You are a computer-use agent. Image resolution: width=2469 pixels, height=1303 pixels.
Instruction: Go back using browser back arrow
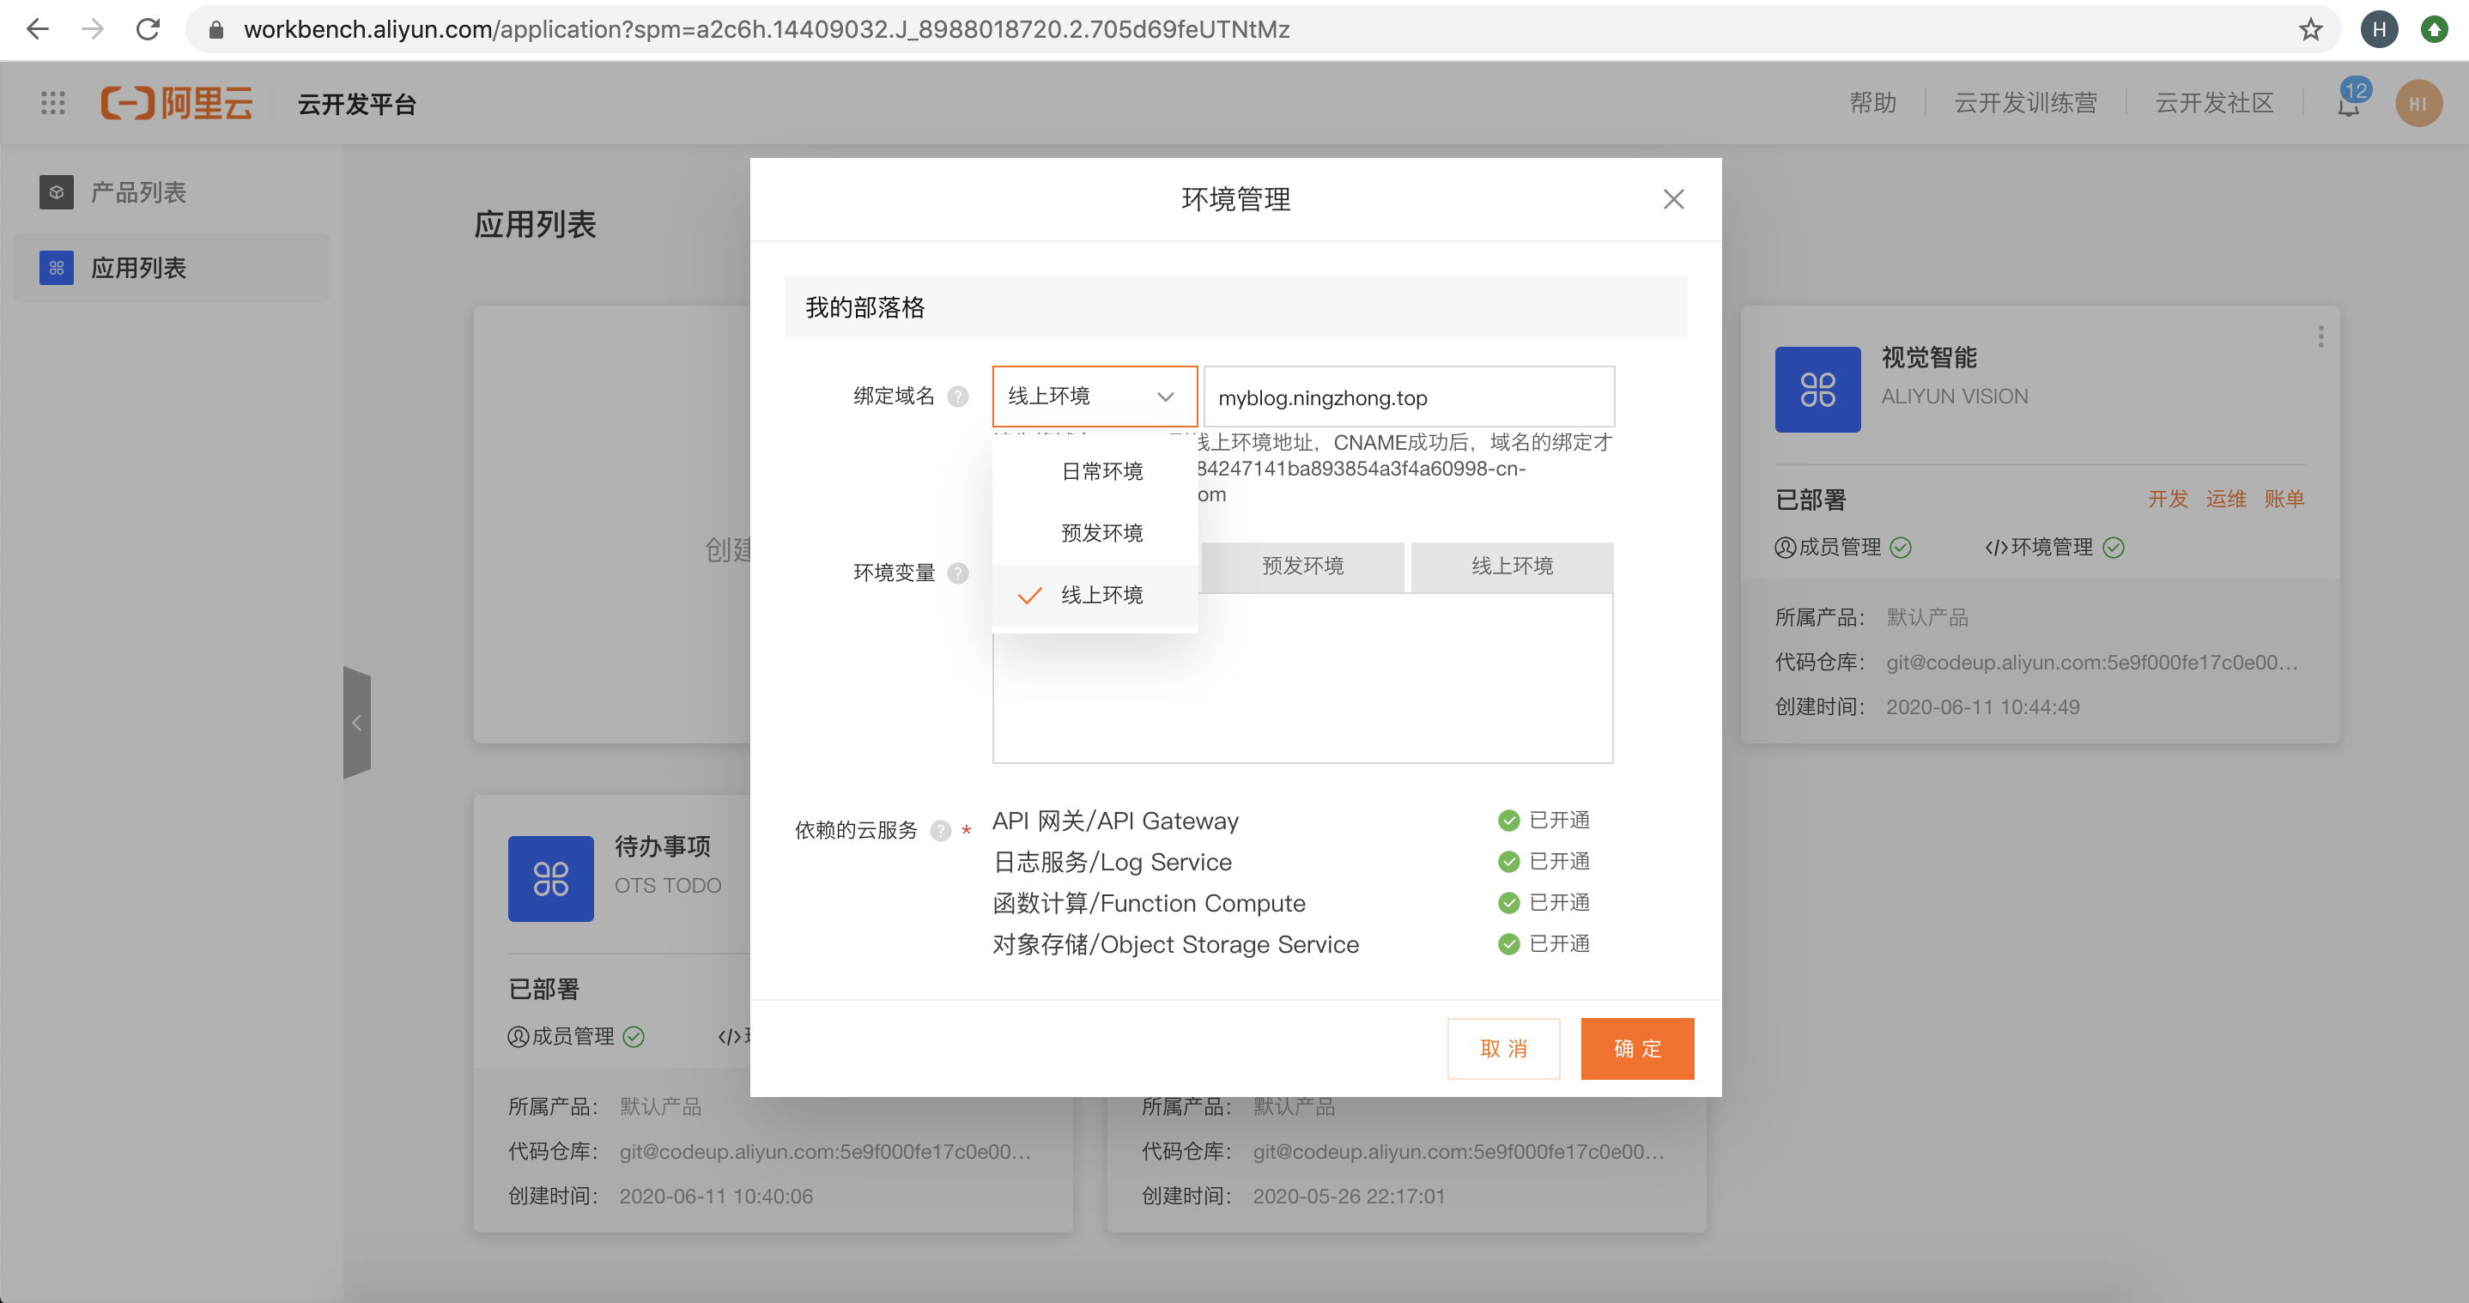pyautogui.click(x=38, y=28)
